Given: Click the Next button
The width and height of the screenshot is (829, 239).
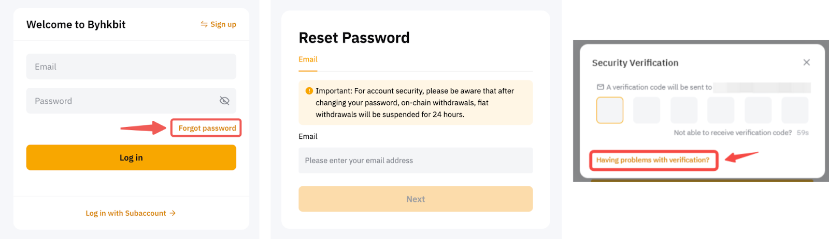Looking at the screenshot, I should coord(416,199).
